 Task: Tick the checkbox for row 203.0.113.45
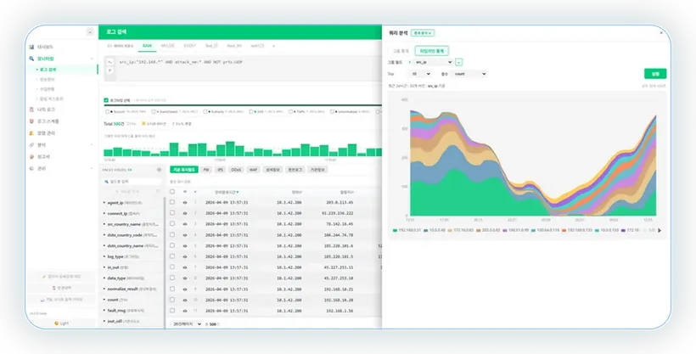172,202
